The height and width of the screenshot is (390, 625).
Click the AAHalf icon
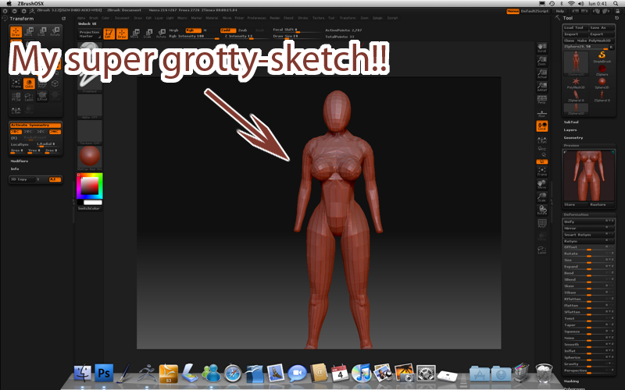tap(541, 87)
